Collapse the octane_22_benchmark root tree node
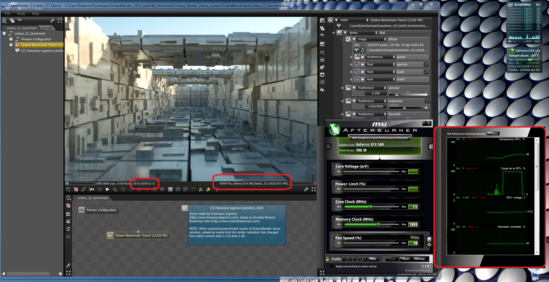 pyautogui.click(x=4, y=33)
